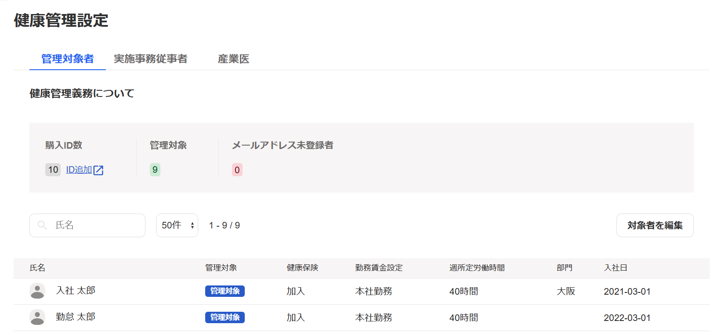725x335 pixels.
Task: Click the 週所定労働時間 column header
Action: (477, 267)
